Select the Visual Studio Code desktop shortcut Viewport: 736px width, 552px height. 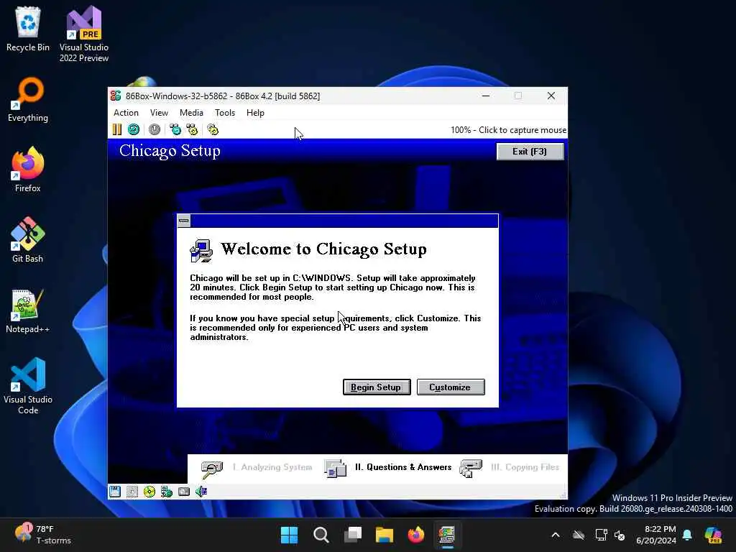point(28,386)
